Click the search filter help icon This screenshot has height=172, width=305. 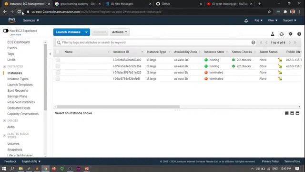[x=253, y=43]
